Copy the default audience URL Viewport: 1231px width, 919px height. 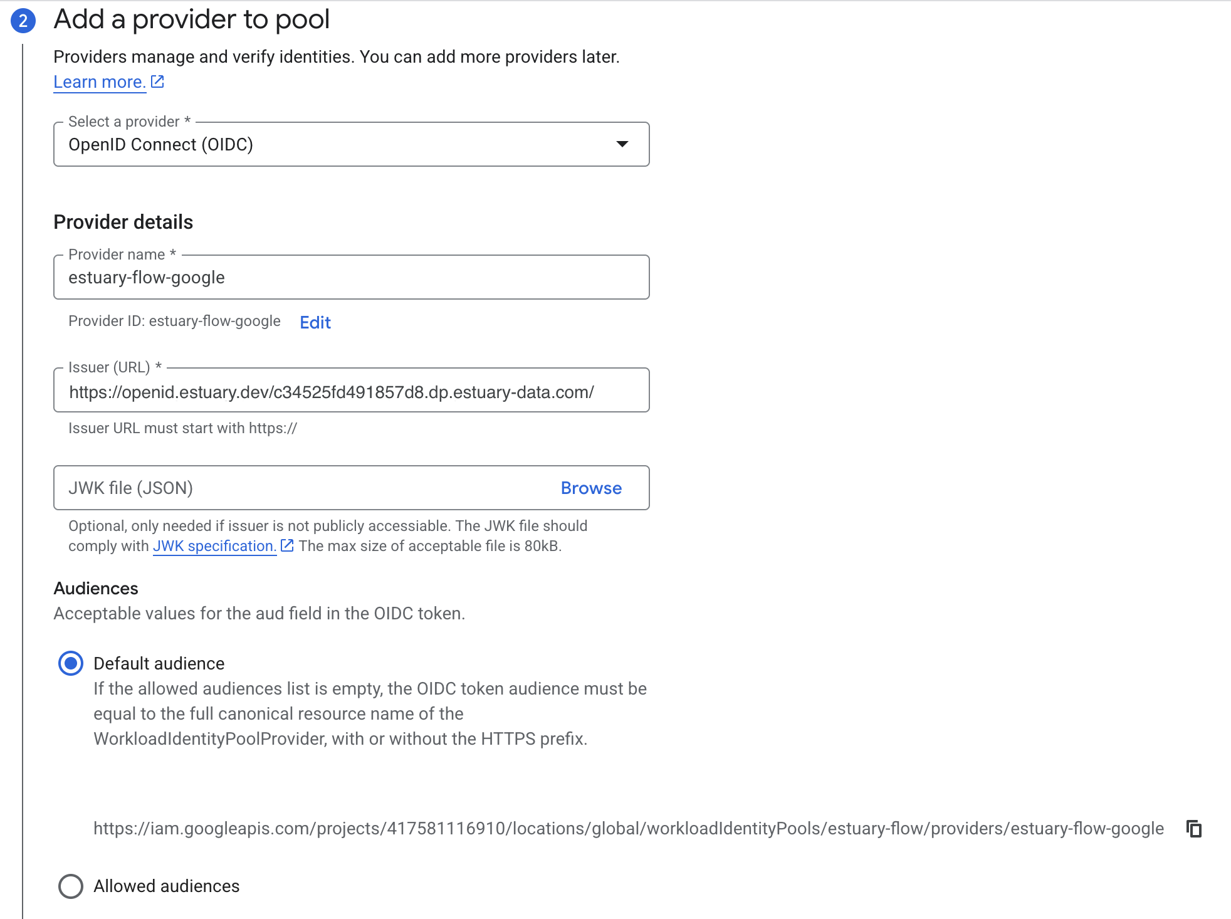pyautogui.click(x=1194, y=829)
